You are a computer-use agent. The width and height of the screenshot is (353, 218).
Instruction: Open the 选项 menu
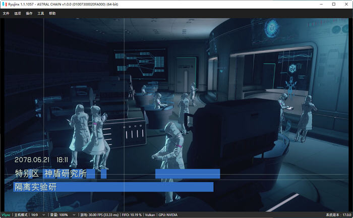(x=18, y=14)
